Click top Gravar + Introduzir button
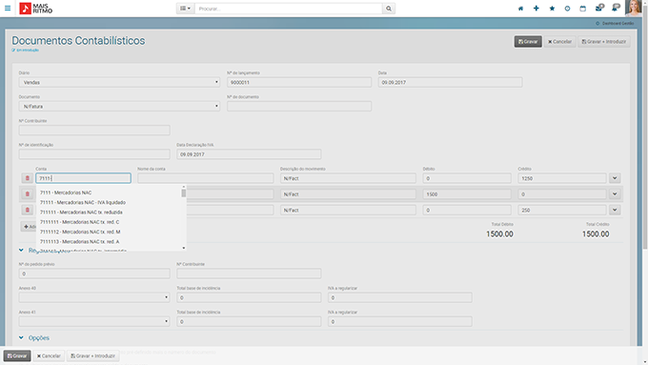The height and width of the screenshot is (365, 648). 604,41
